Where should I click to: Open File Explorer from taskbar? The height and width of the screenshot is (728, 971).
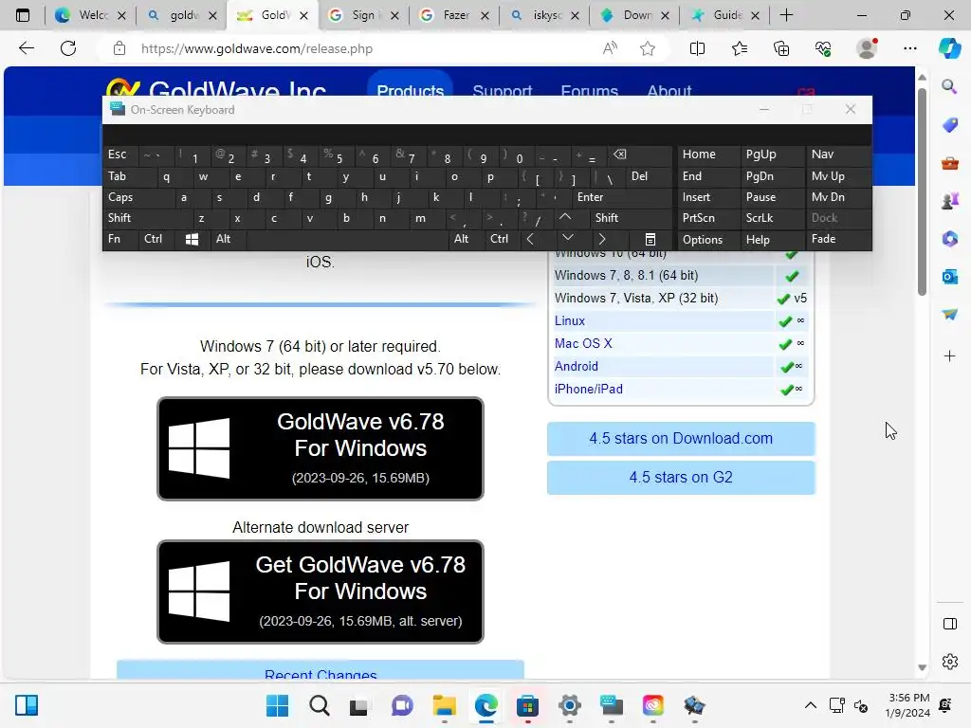click(444, 705)
